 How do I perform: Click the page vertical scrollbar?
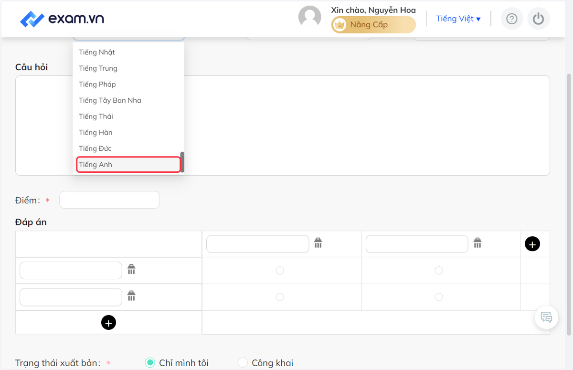pos(569,205)
